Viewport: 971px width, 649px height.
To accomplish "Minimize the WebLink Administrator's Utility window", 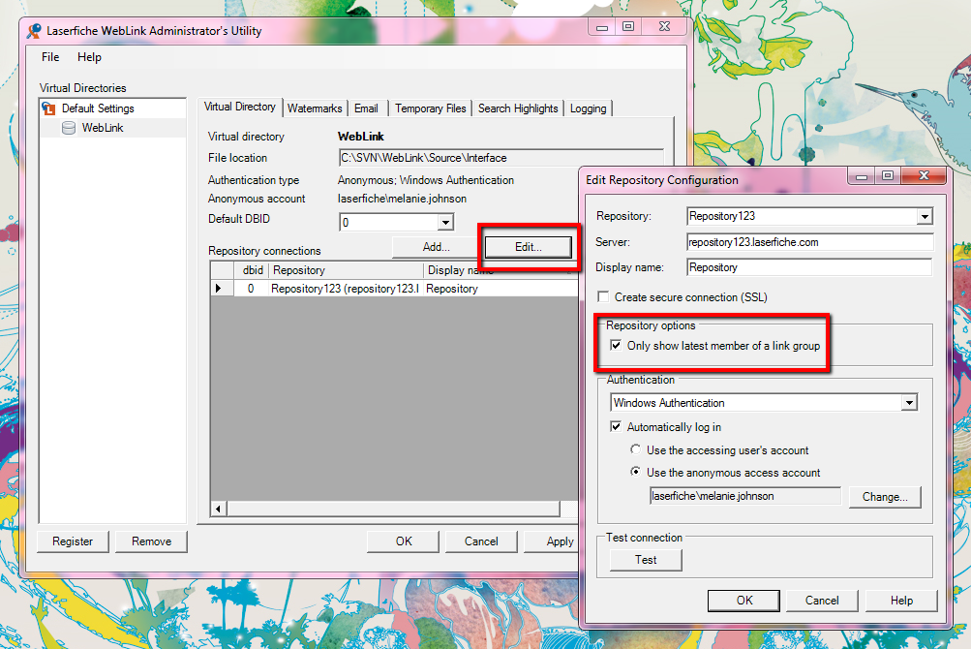I will click(601, 27).
